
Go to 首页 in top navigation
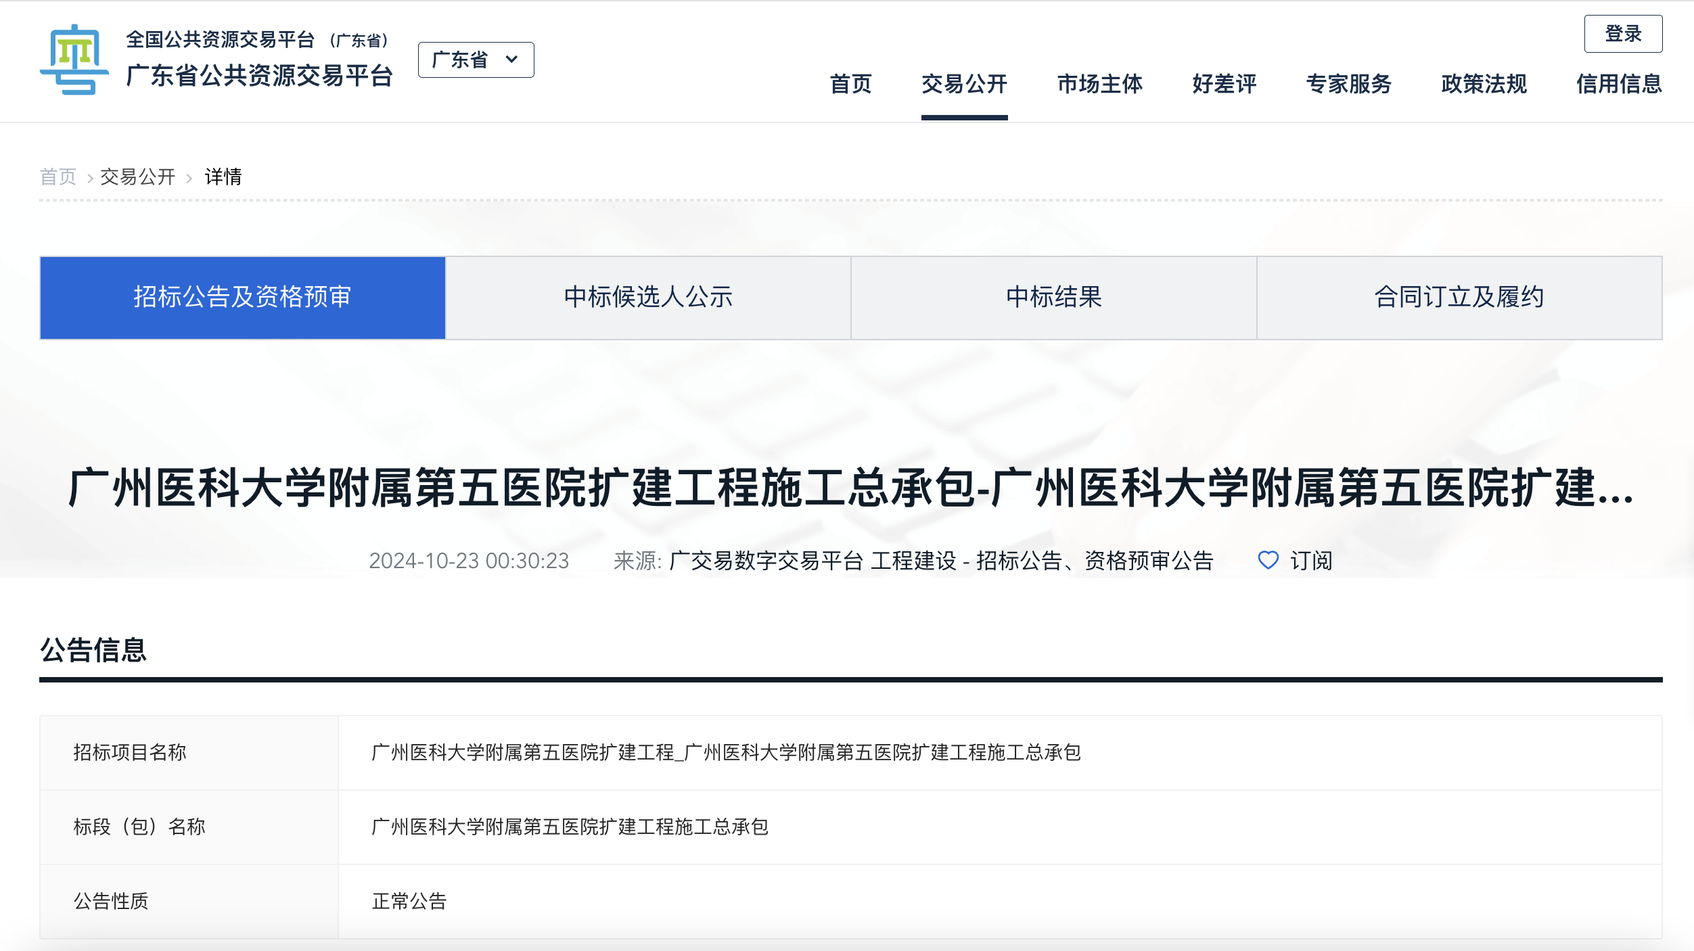tap(850, 84)
